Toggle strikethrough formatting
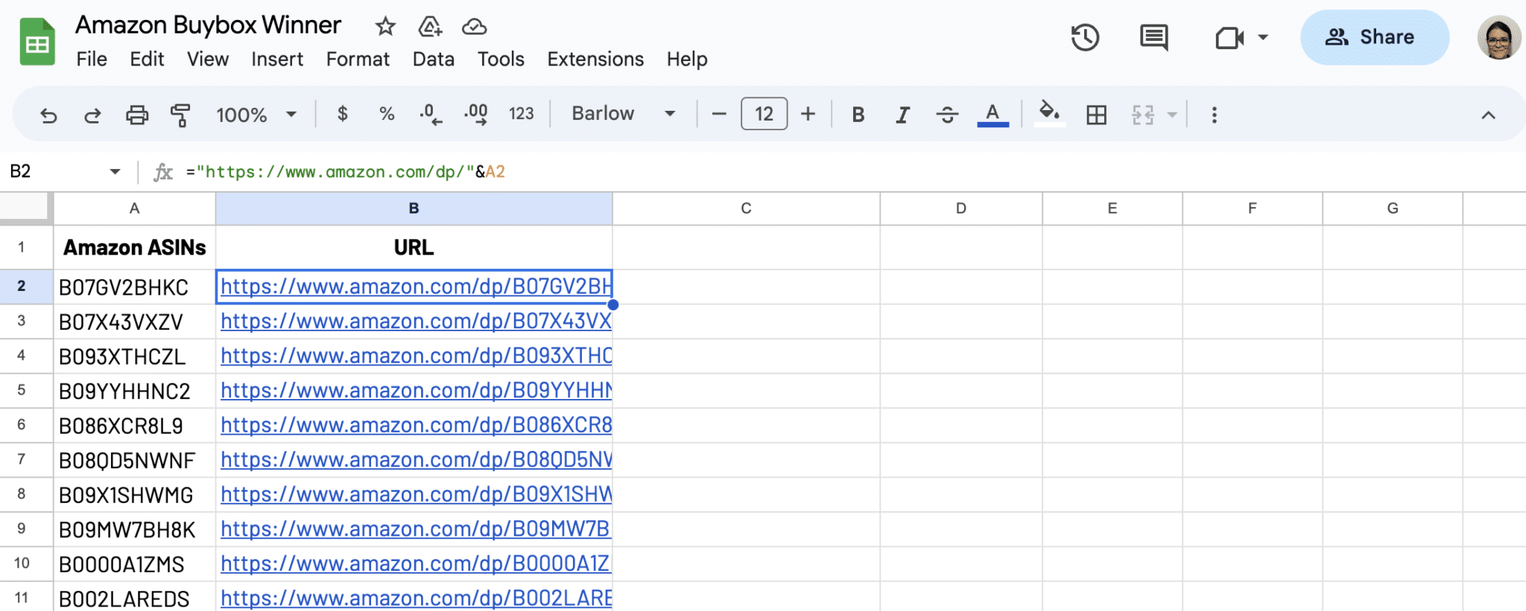The height and width of the screenshot is (611, 1526). tap(947, 115)
